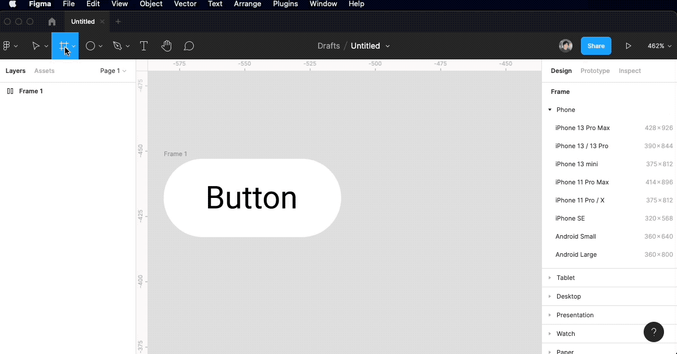The width and height of the screenshot is (677, 354).
Task: Select the Pen tool
Action: 118,46
